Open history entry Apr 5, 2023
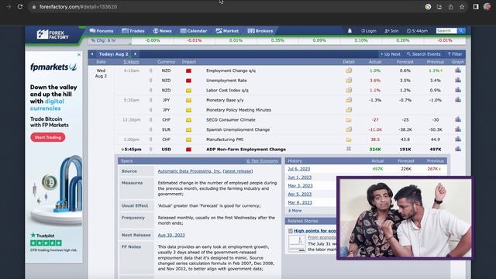The image size is (496, 279). pos(300,195)
